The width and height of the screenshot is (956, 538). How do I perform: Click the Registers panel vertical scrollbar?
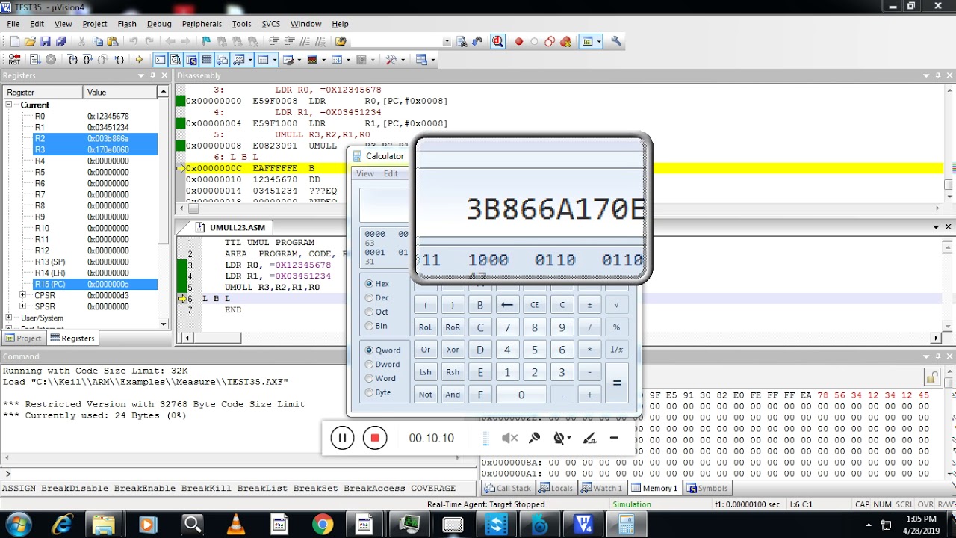tap(164, 207)
